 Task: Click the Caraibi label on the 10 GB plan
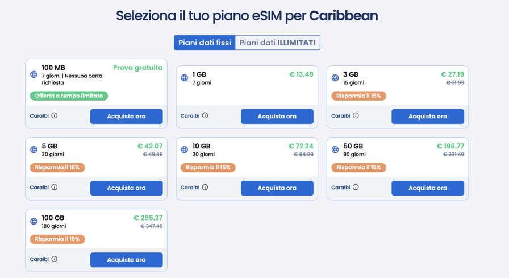click(x=190, y=187)
